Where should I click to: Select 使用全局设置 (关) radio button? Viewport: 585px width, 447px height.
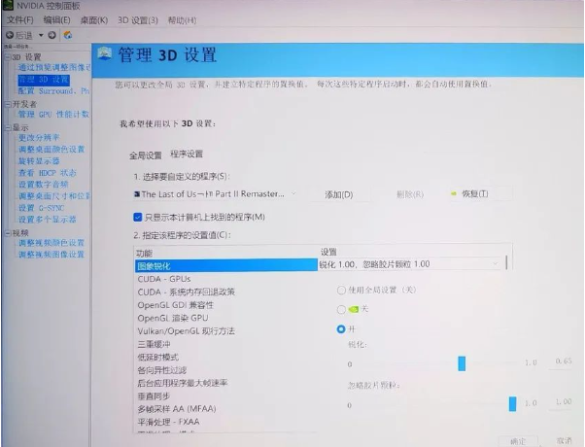pyautogui.click(x=341, y=291)
